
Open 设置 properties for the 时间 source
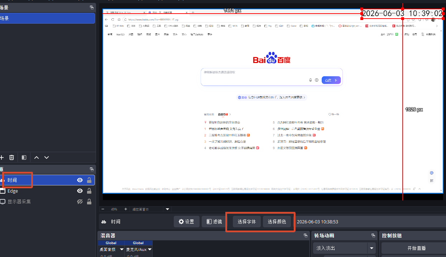click(x=186, y=222)
